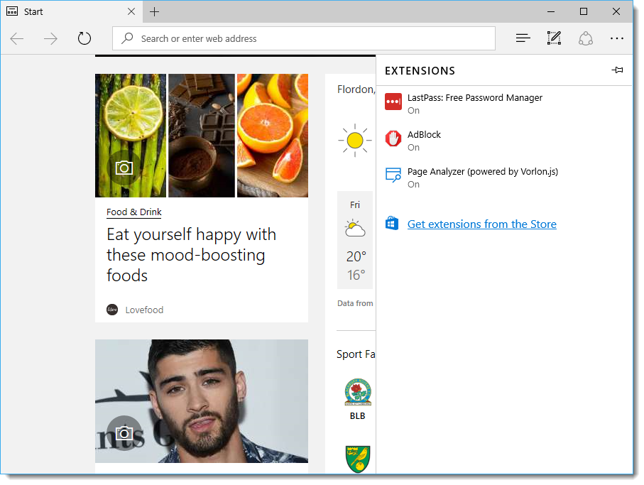
Task: Click the forward navigation arrow
Action: pyautogui.click(x=50, y=38)
